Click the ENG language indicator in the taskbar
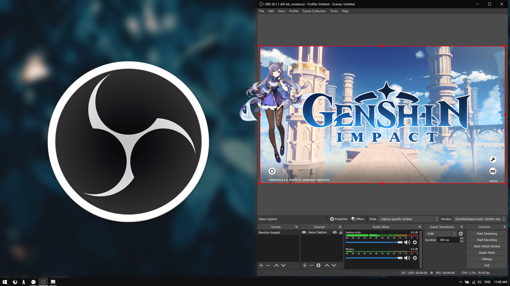This screenshot has height=286, width=510. pos(487,282)
